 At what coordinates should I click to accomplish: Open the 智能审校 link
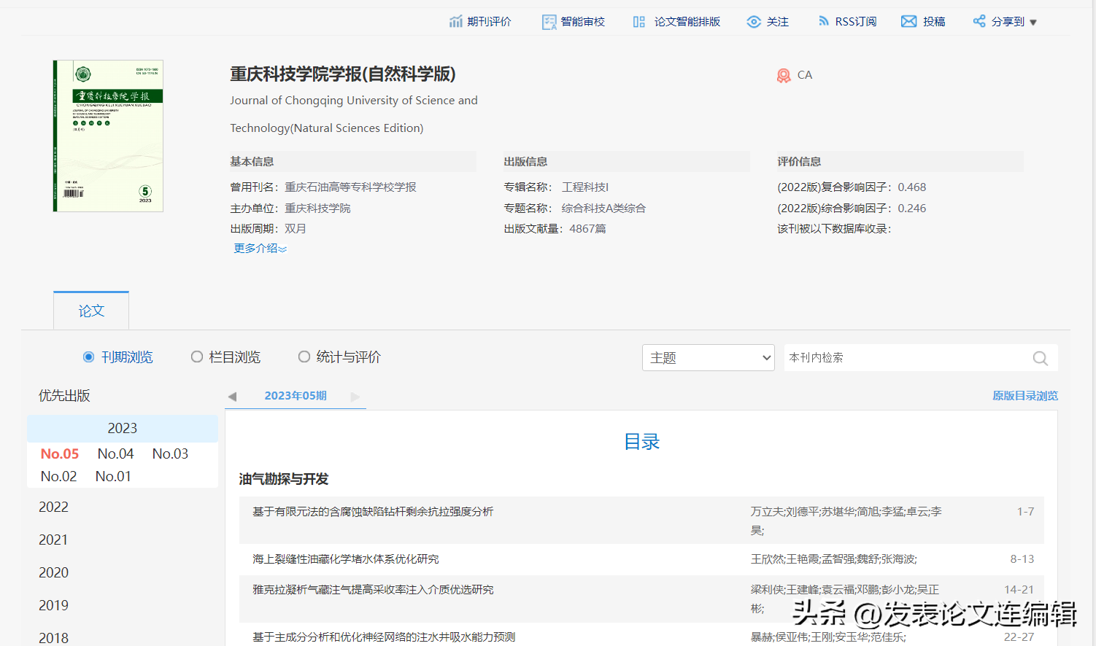pyautogui.click(x=582, y=22)
